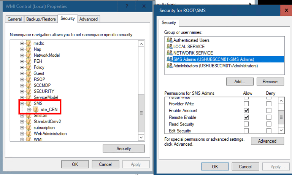Click the SMS Admins group icon
The width and height of the screenshot is (292, 175).
pyautogui.click(x=170, y=59)
